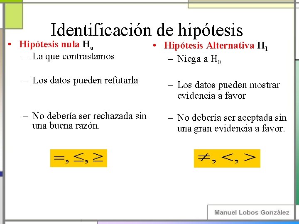The image size is (299, 224).
Task: Select the line 'La que contrastamos'
Action: (74, 56)
